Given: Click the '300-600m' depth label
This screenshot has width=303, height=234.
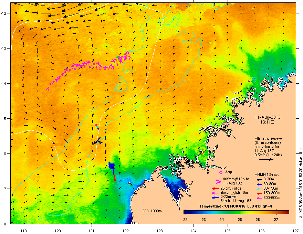Looking at the screenshot, I should (272, 198).
